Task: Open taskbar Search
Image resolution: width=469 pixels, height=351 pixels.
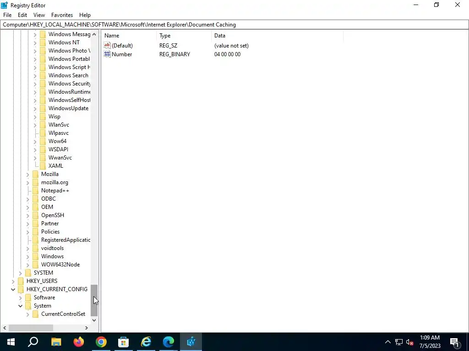Action: 33,342
